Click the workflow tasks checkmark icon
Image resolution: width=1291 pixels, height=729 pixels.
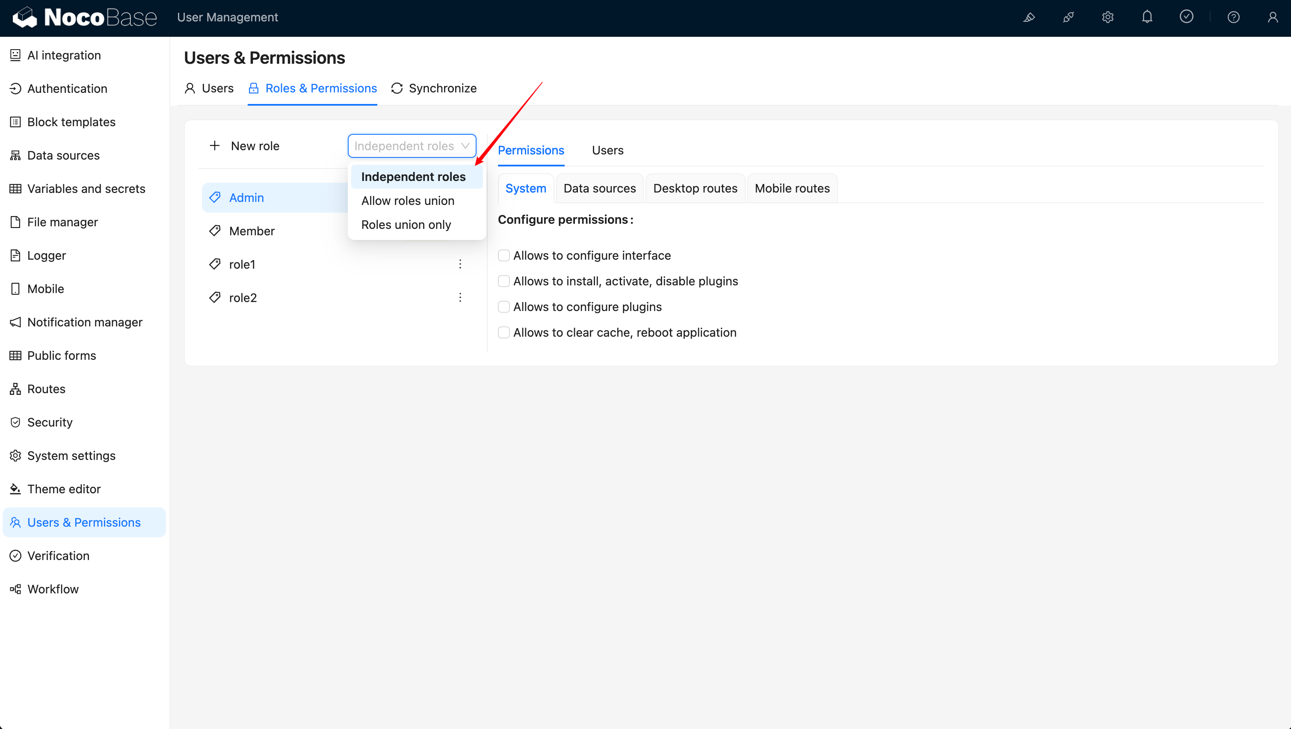tap(1186, 17)
